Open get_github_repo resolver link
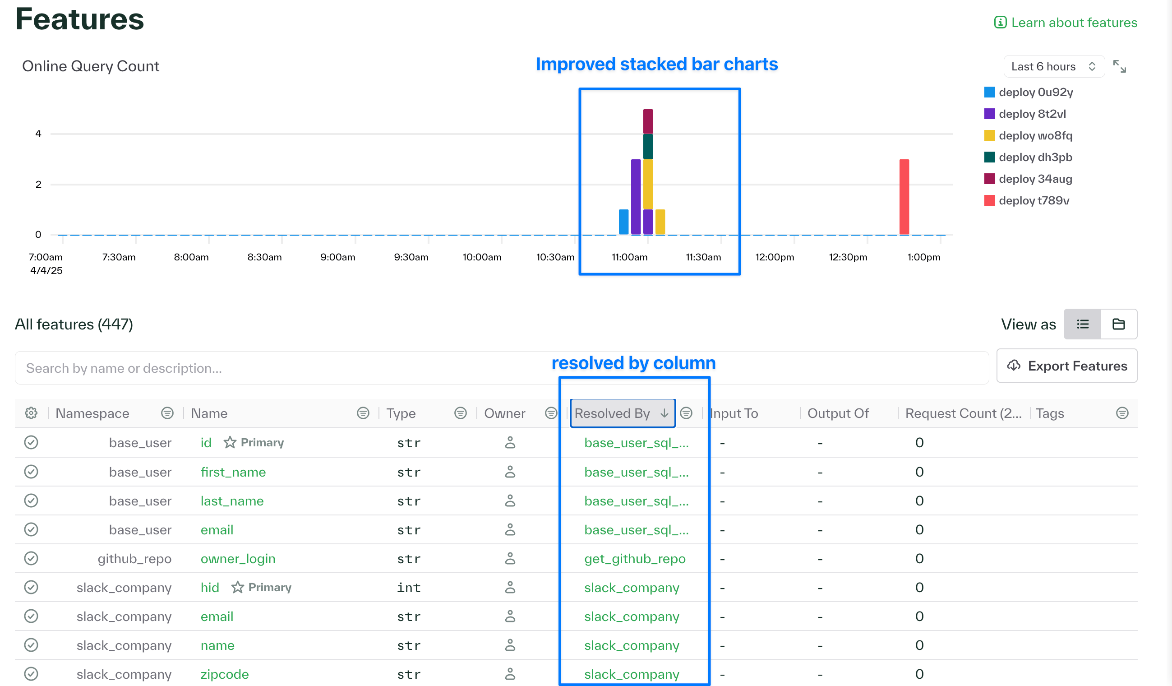1172x686 pixels. (634, 558)
